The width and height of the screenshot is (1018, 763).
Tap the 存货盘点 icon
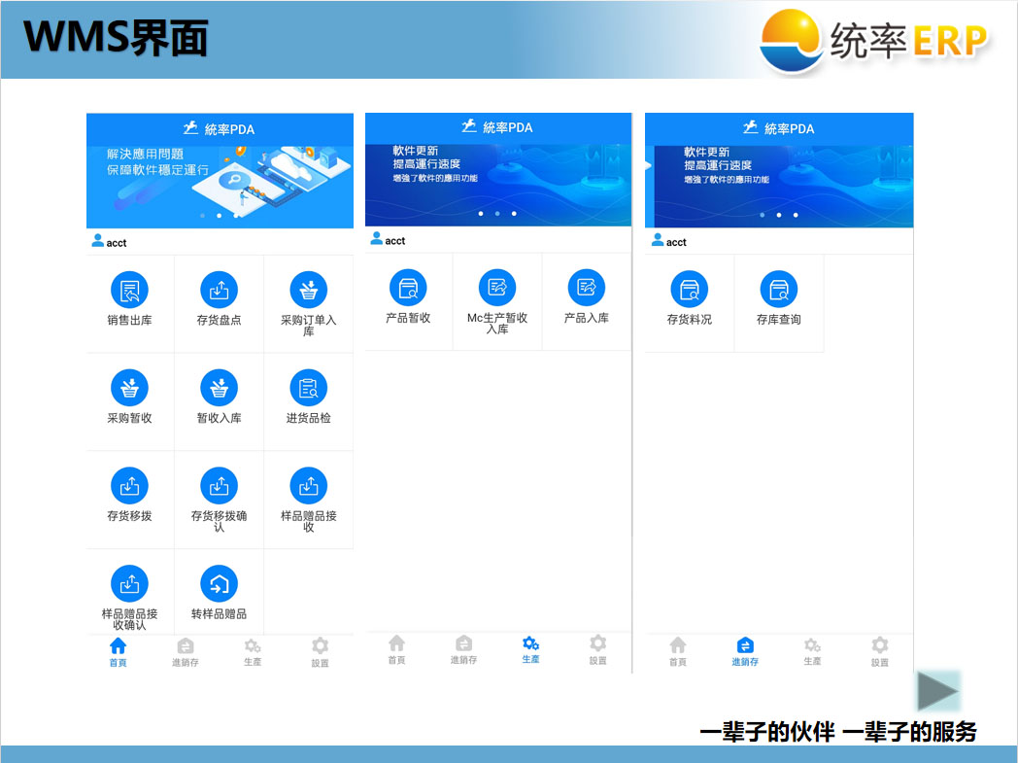pos(219,290)
